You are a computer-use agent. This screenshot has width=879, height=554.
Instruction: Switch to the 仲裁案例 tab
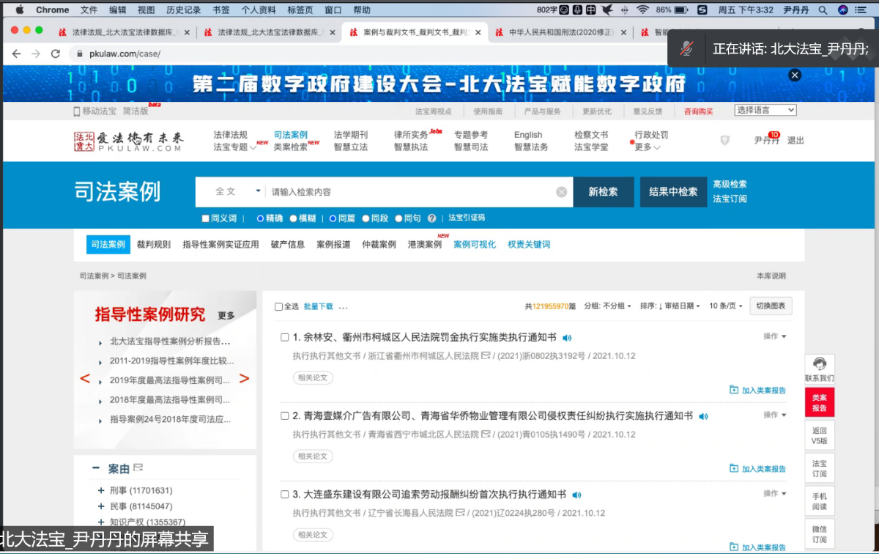(x=379, y=245)
